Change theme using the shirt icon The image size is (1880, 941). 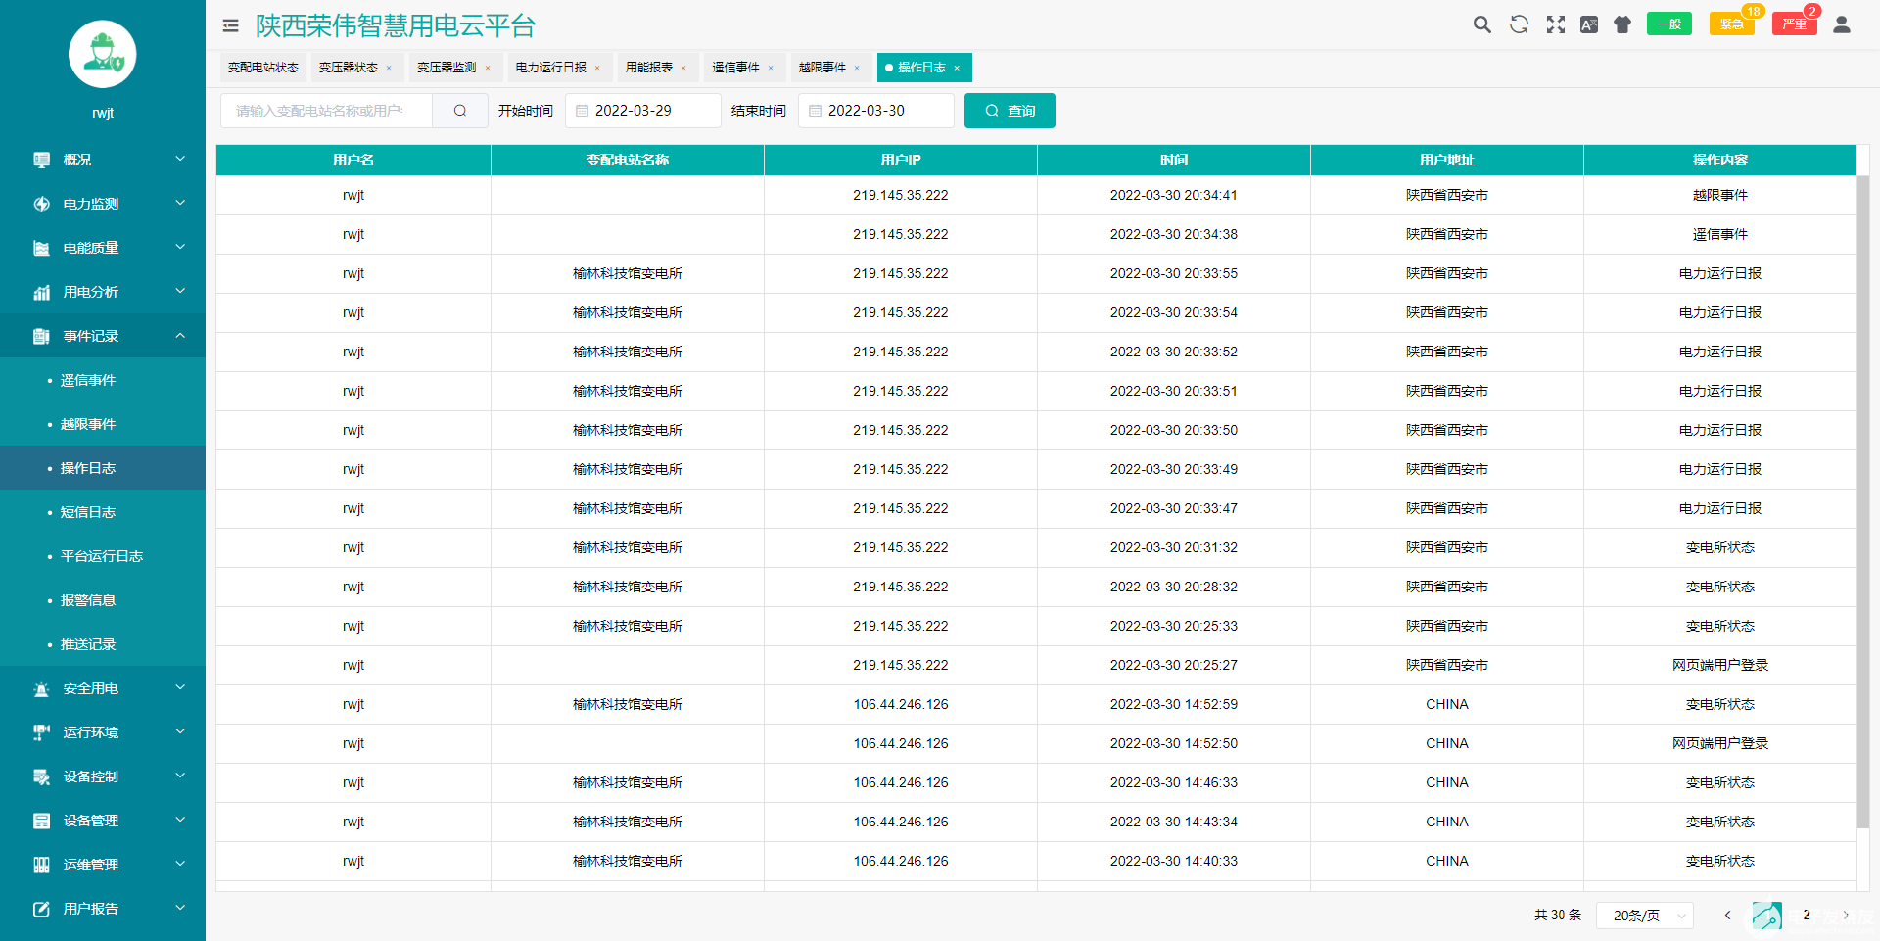tap(1621, 24)
